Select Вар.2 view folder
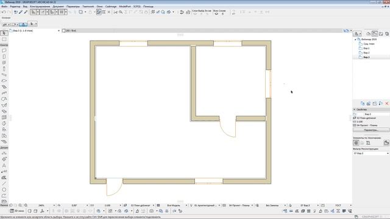The image size is (390, 219). click(366, 53)
